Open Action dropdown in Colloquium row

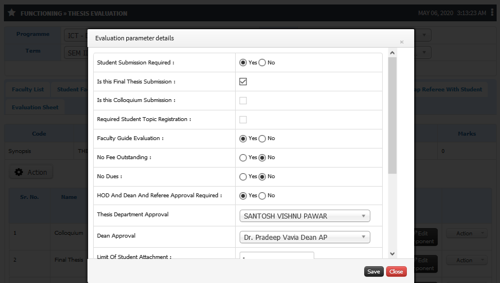(x=467, y=233)
